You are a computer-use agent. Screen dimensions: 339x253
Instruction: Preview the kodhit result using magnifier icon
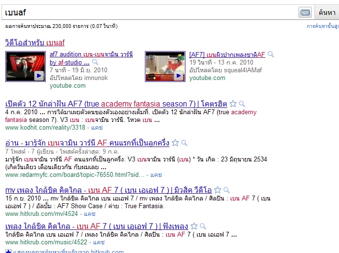coord(242,104)
